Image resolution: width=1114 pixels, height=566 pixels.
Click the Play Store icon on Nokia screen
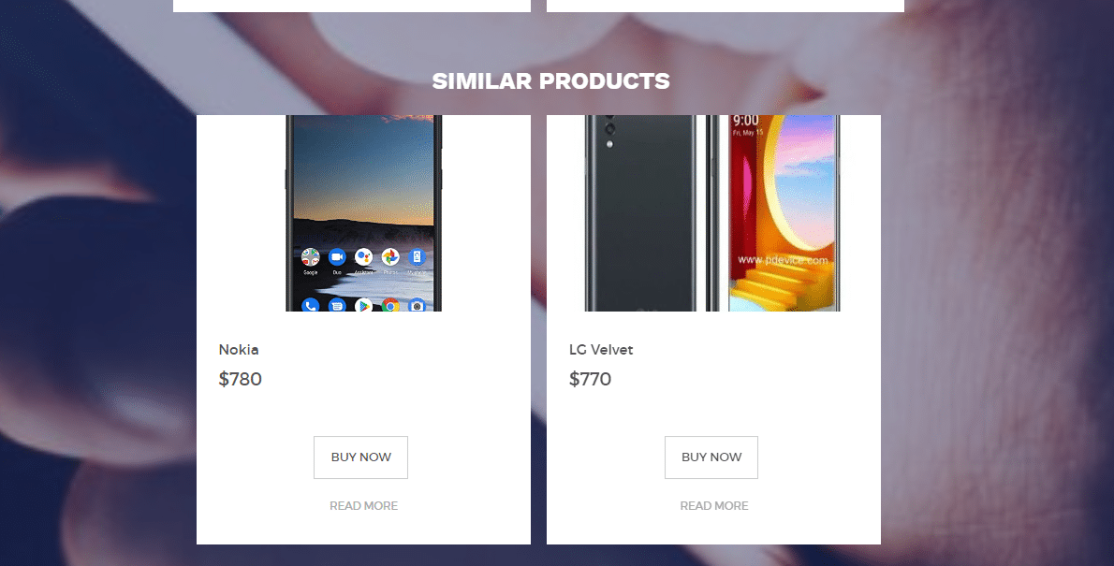pyautogui.click(x=364, y=305)
